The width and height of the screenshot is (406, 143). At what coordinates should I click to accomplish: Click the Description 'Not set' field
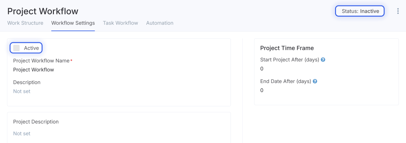(x=22, y=91)
